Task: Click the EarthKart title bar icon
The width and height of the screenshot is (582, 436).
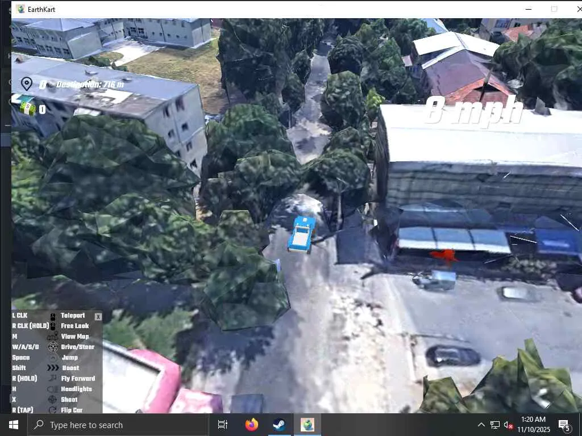Action: click(x=20, y=9)
